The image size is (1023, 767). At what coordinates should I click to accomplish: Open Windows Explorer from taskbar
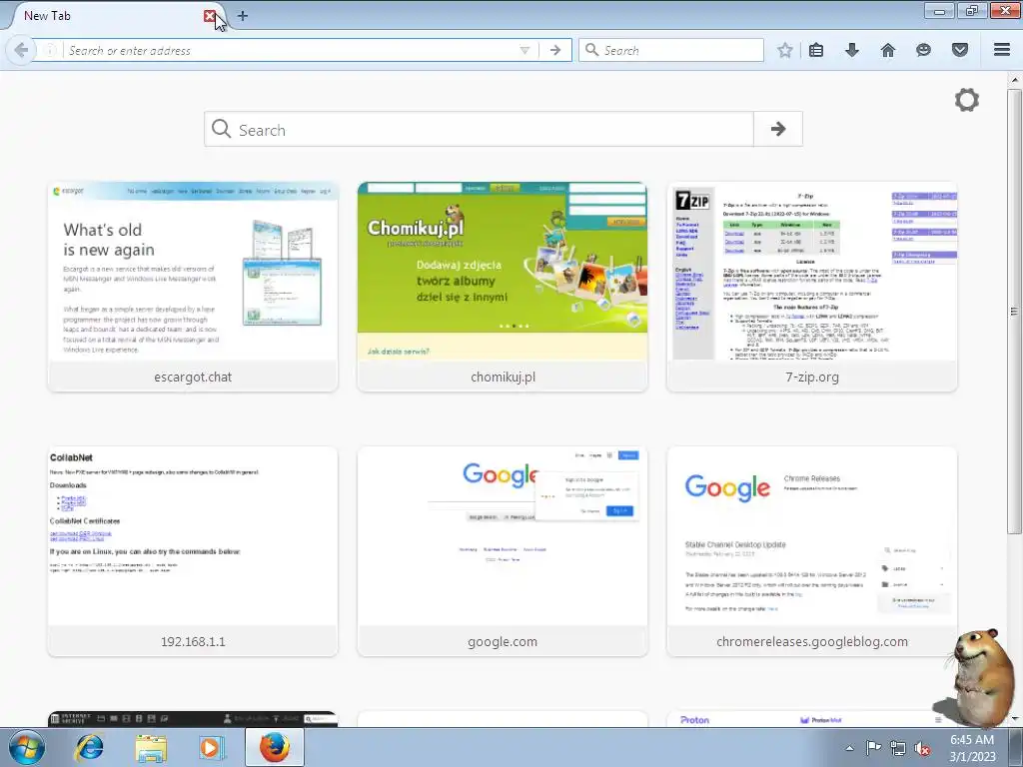coord(151,747)
